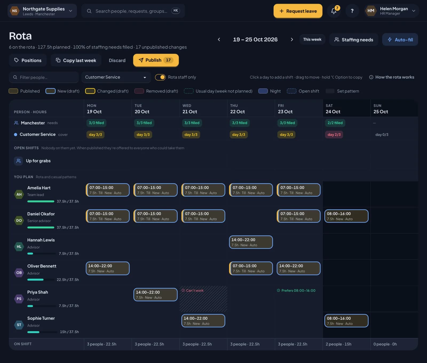Click Priya Shah's PS avatar
The image size is (427, 363).
coord(19,299)
